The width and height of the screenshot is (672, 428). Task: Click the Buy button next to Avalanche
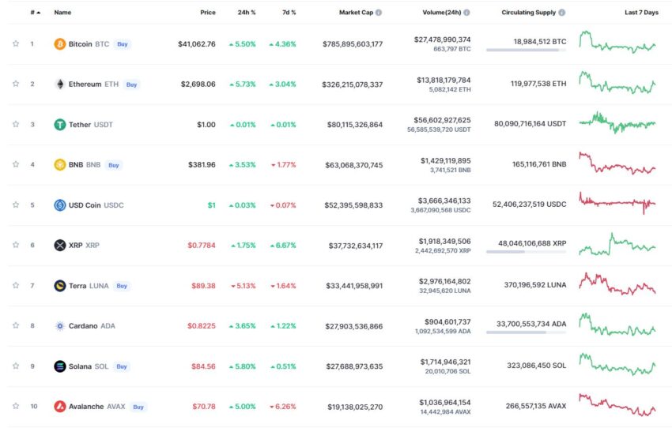[138, 407]
